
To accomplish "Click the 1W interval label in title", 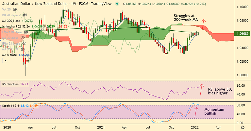I will [74, 4].
